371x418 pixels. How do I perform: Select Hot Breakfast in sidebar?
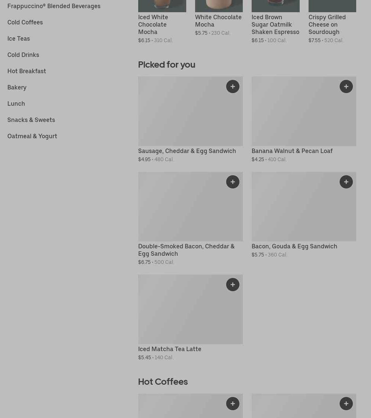tap(27, 71)
